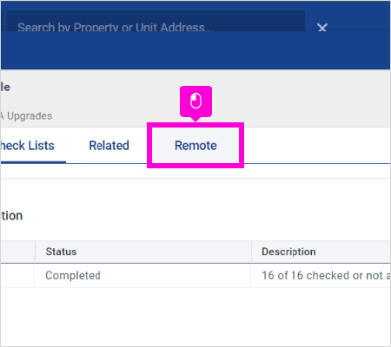The width and height of the screenshot is (391, 347).
Task: Select the Remote tab
Action: 195,146
